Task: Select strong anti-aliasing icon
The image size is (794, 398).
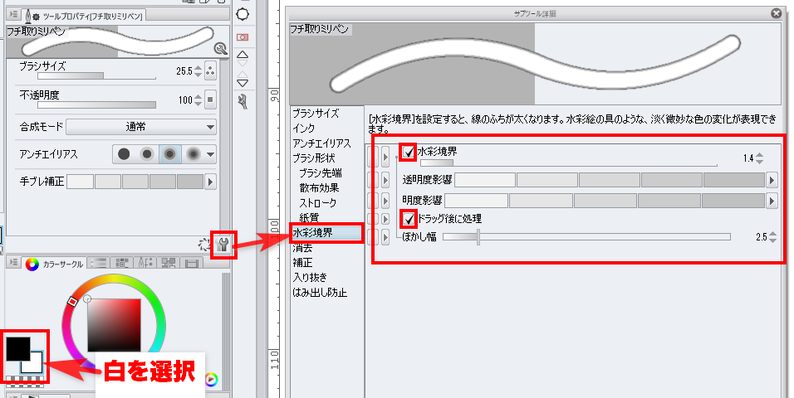Action: [x=193, y=154]
